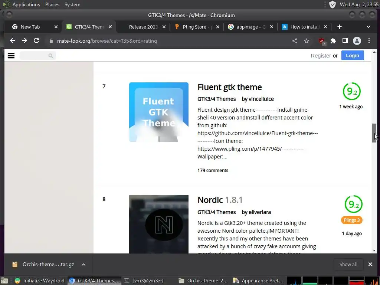Expand options for Orchis-theme download
Viewport: 380px width, 285px height.
pyautogui.click(x=83, y=264)
